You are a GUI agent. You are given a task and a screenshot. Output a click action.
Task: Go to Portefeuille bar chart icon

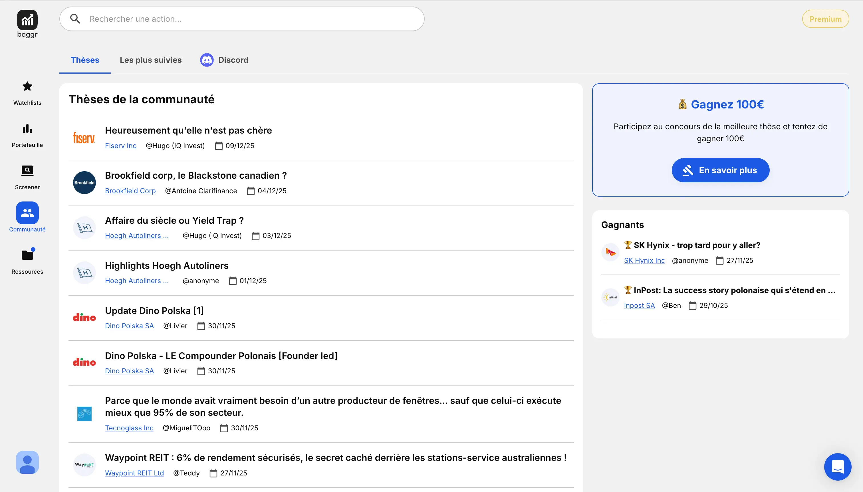(x=27, y=129)
